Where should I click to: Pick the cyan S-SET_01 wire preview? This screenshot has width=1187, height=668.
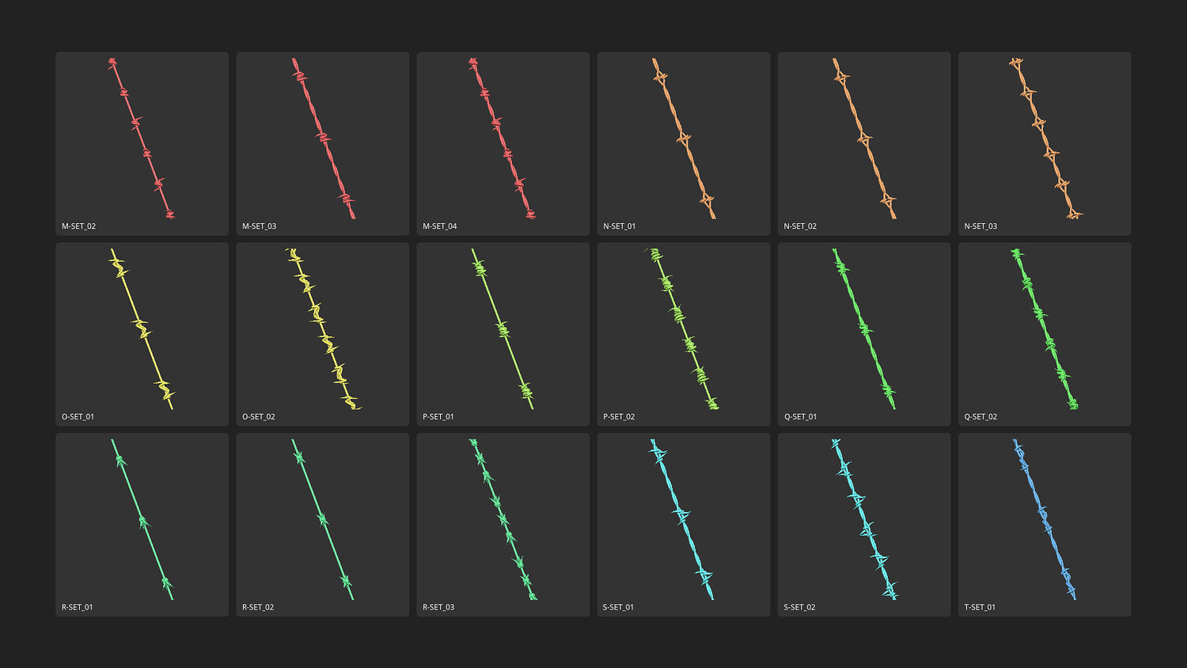pos(682,519)
